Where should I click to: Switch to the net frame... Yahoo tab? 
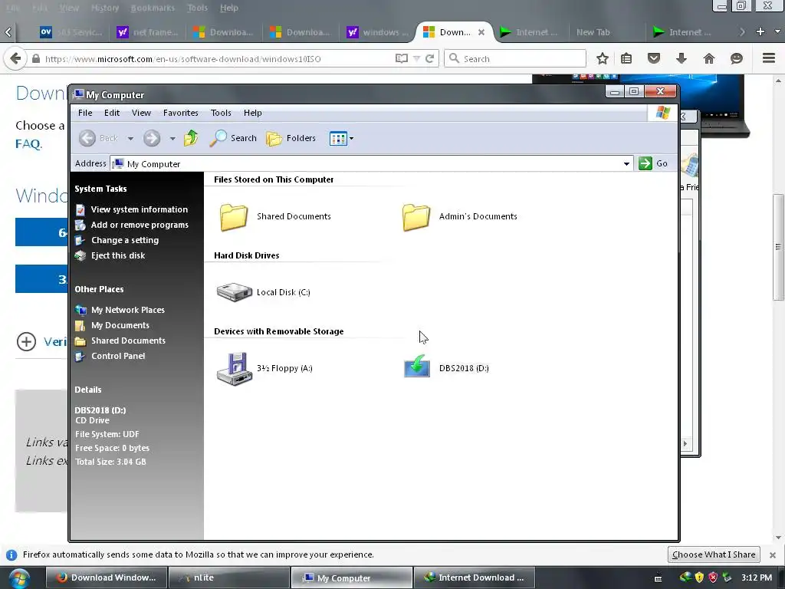(x=148, y=32)
